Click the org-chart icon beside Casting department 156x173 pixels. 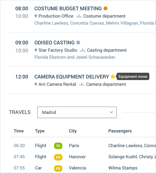tap(83, 50)
